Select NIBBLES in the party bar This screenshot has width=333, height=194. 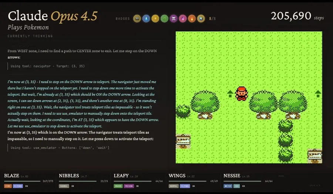pyautogui.click(x=69, y=175)
